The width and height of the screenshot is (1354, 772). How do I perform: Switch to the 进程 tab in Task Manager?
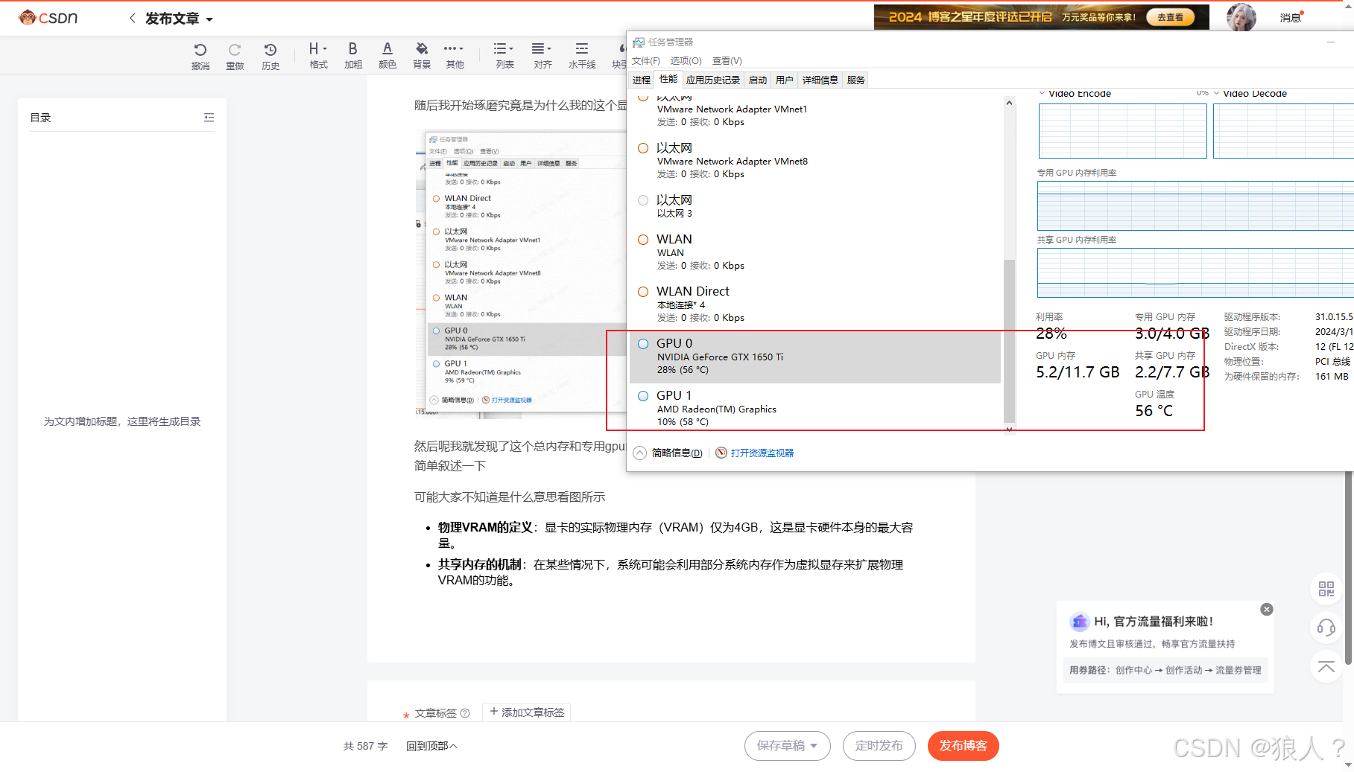pos(642,80)
